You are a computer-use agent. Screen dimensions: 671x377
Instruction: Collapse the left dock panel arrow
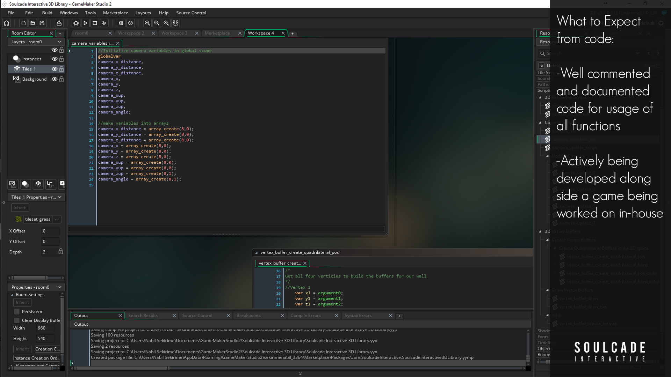click(4, 202)
